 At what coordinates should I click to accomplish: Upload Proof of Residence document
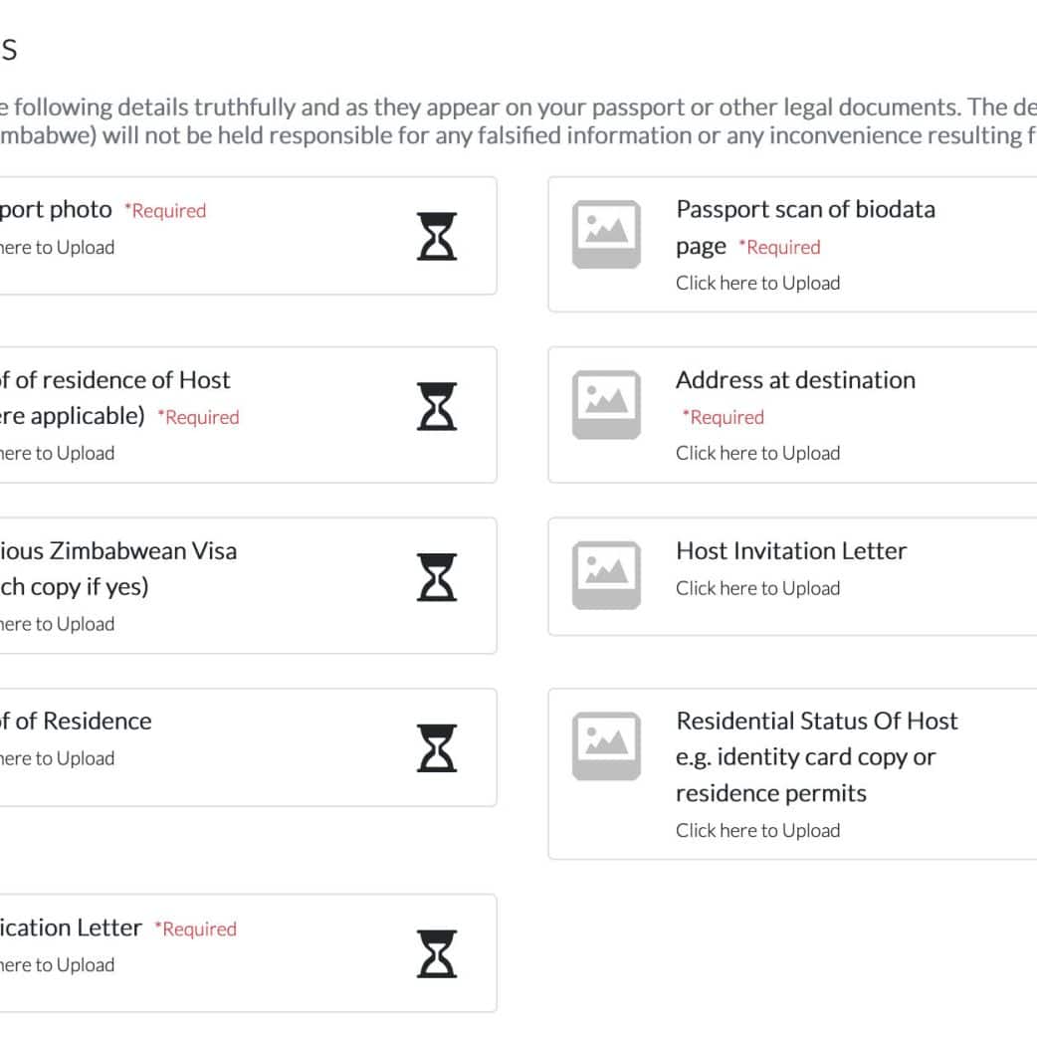tap(57, 759)
